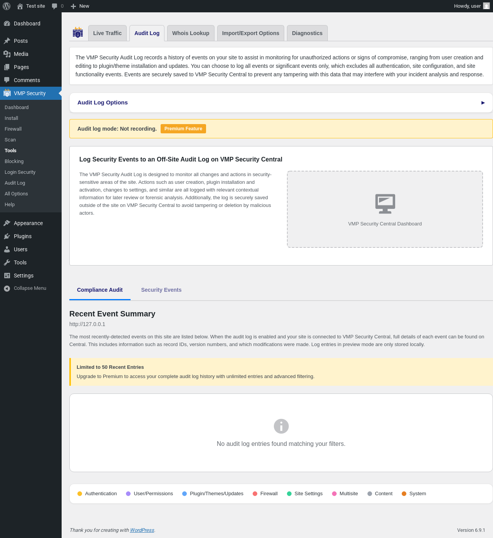Open the Blocking submenu item
Image resolution: width=493 pixels, height=538 pixels.
pos(14,161)
